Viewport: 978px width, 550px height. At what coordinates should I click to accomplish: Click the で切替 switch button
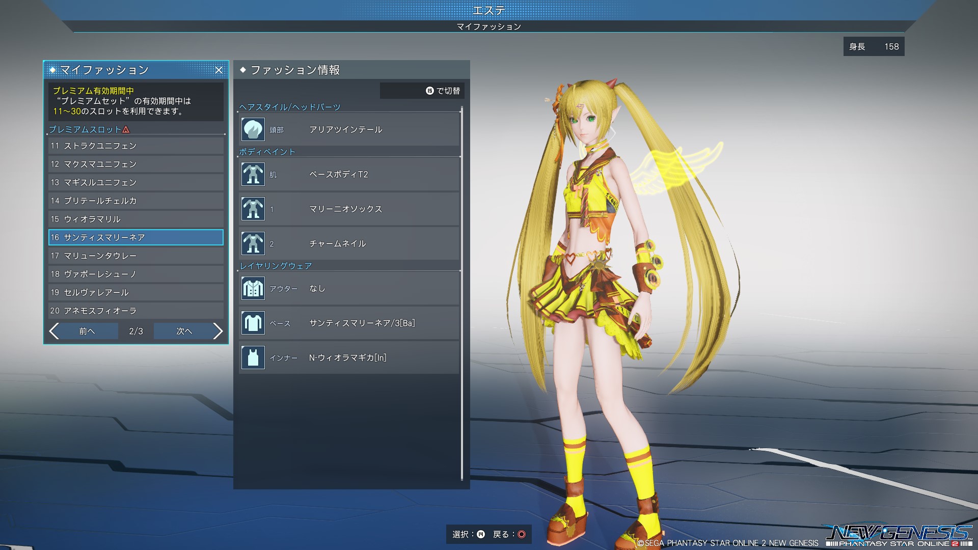[422, 91]
